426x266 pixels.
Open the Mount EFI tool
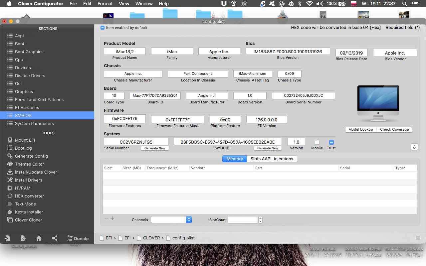point(25,140)
